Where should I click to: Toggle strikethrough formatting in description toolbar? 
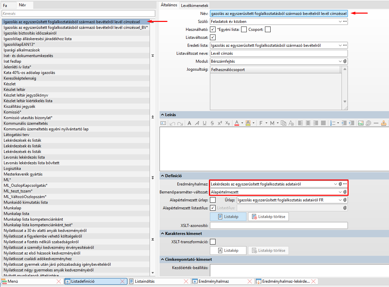tap(212, 123)
